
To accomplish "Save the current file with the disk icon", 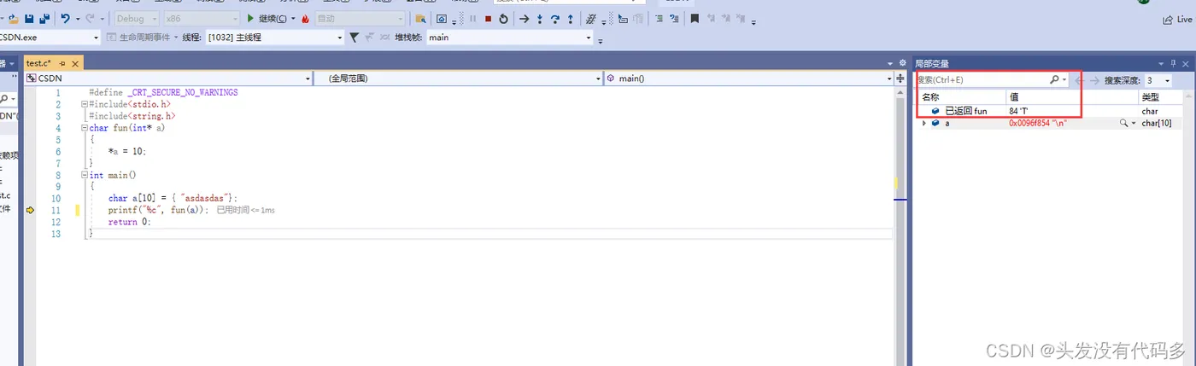I will click(29, 18).
